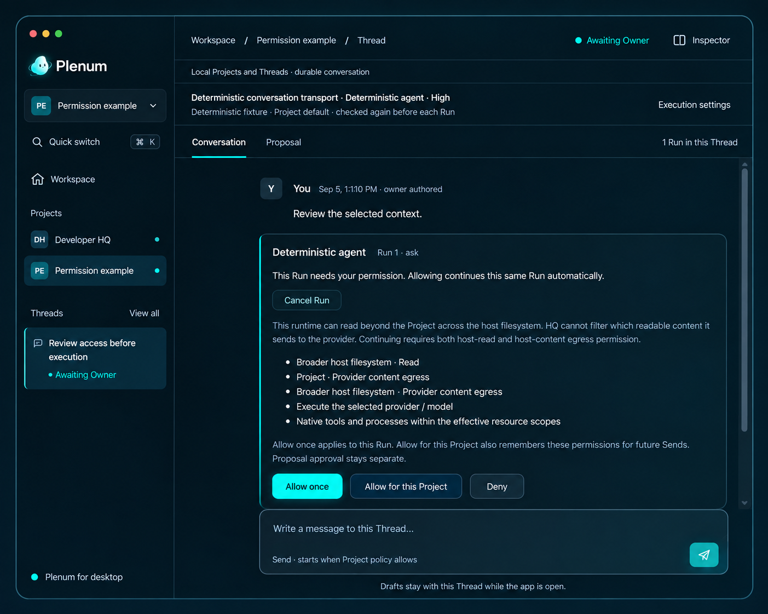The height and width of the screenshot is (614, 768).
Task: Click the DH project avatar
Action: coord(39,239)
